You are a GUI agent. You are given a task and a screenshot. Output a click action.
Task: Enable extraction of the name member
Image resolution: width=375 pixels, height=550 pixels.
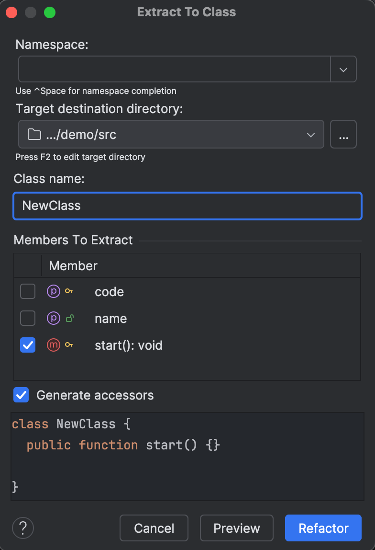(x=27, y=318)
